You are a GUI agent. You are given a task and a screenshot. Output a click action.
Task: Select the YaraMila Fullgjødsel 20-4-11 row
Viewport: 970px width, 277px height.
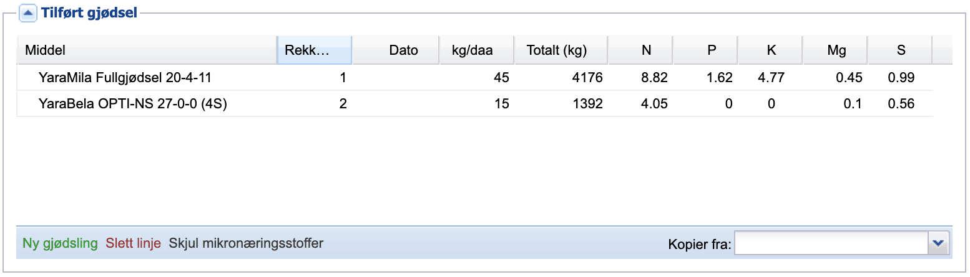point(475,78)
